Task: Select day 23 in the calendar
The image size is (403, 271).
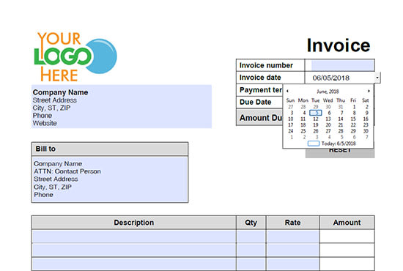Action: 366,125
